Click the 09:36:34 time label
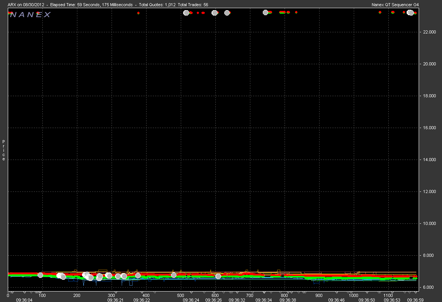The width and height of the screenshot is (442, 302). 264,300
